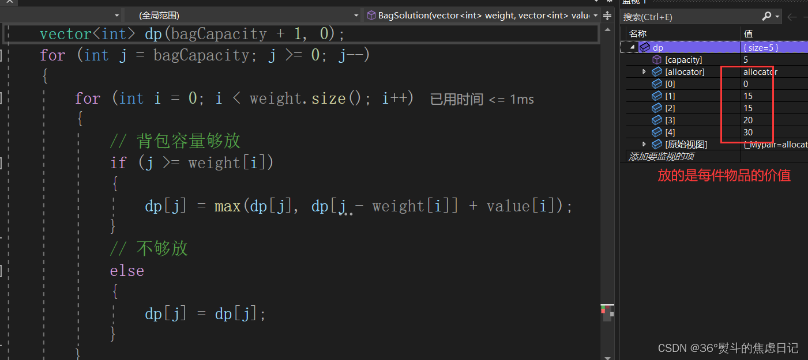Click the {_Mypair=allocat value cell
The image size is (808, 360).
(x=775, y=145)
